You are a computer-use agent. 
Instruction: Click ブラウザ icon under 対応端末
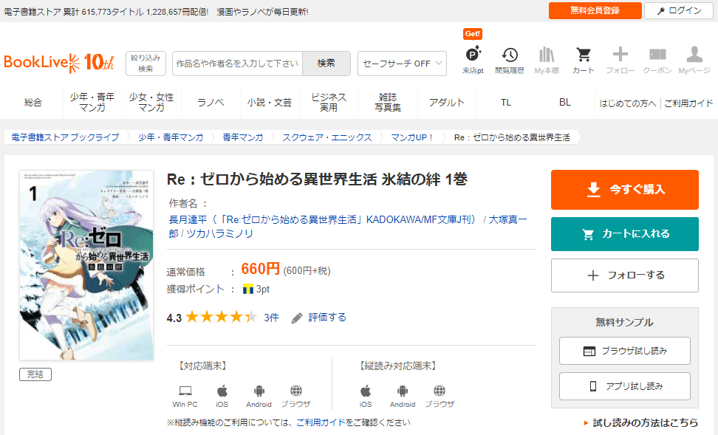coord(295,396)
